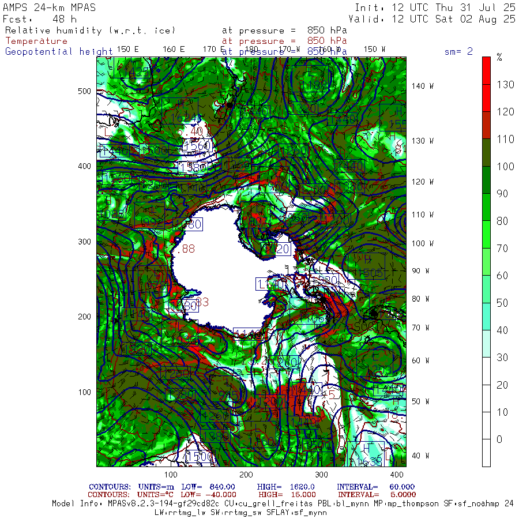Click the red 'Temperature' field label

point(36,41)
